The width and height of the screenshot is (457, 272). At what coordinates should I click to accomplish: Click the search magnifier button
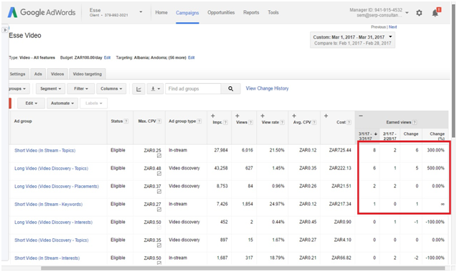(230, 88)
